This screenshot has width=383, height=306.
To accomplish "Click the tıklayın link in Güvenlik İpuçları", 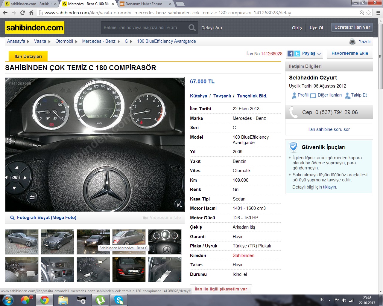I will point(329,187).
